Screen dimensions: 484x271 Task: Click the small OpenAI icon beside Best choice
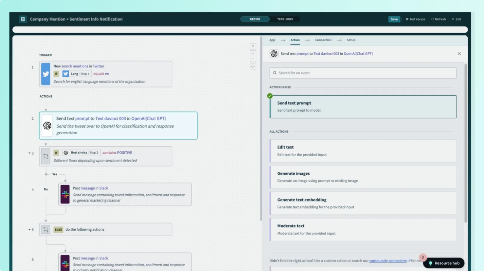(66, 153)
